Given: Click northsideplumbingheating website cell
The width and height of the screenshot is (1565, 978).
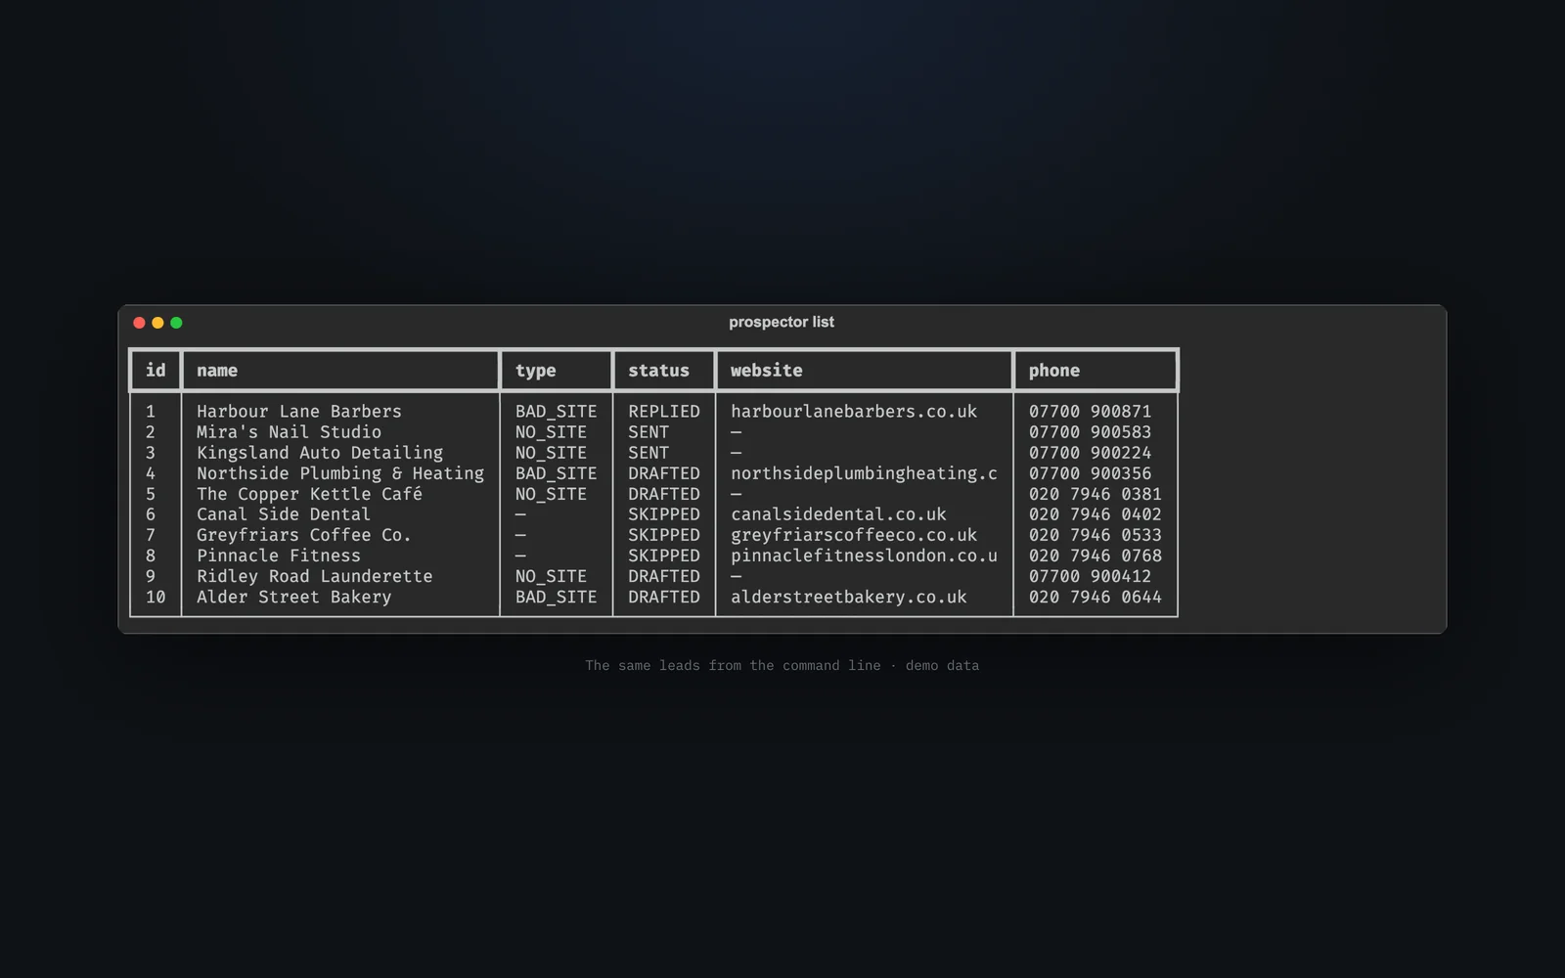Looking at the screenshot, I should pyautogui.click(x=865, y=473).
